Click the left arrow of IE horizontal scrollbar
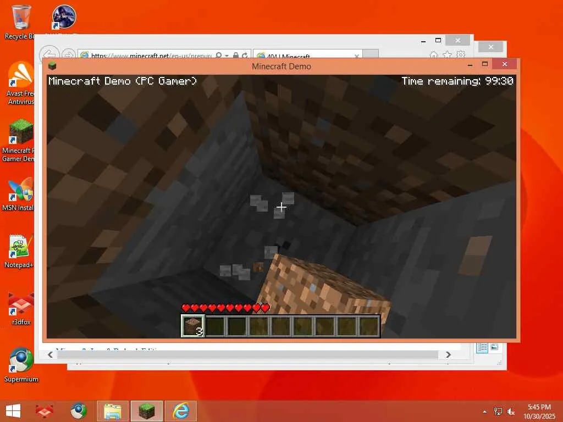The width and height of the screenshot is (563, 422). click(50, 354)
